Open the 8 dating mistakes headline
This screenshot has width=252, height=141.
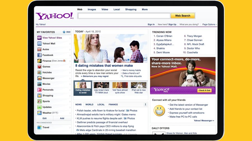click(104, 65)
